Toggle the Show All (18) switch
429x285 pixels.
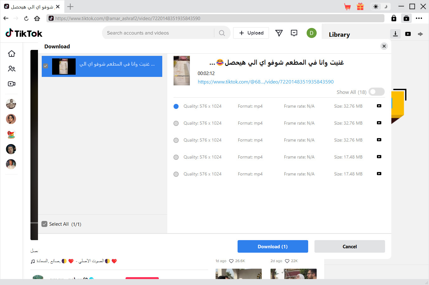coord(377,92)
